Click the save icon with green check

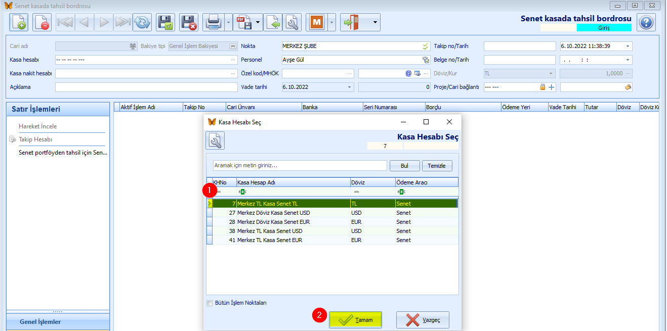click(165, 22)
